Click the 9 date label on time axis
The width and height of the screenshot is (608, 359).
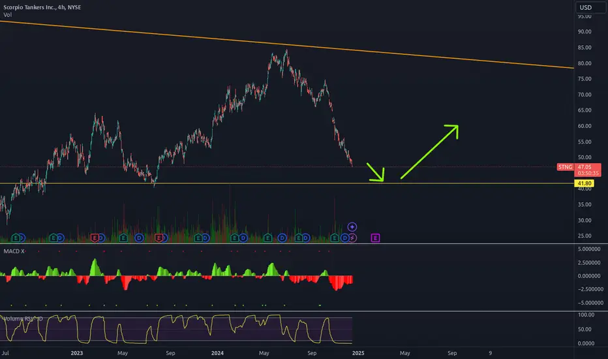pyautogui.click(x=490, y=352)
